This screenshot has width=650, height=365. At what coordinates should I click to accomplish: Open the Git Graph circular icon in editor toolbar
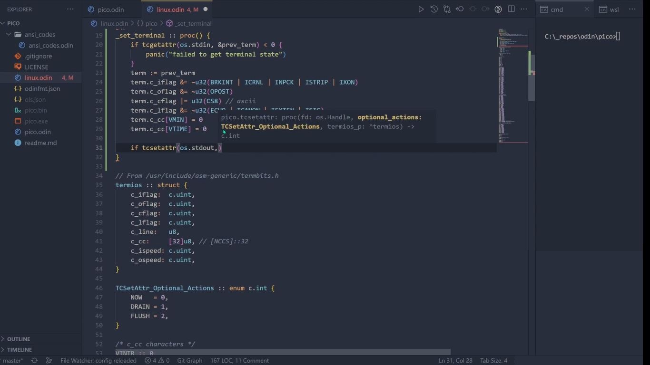tap(498, 9)
